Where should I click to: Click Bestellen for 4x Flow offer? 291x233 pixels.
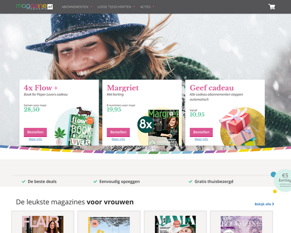click(35, 132)
